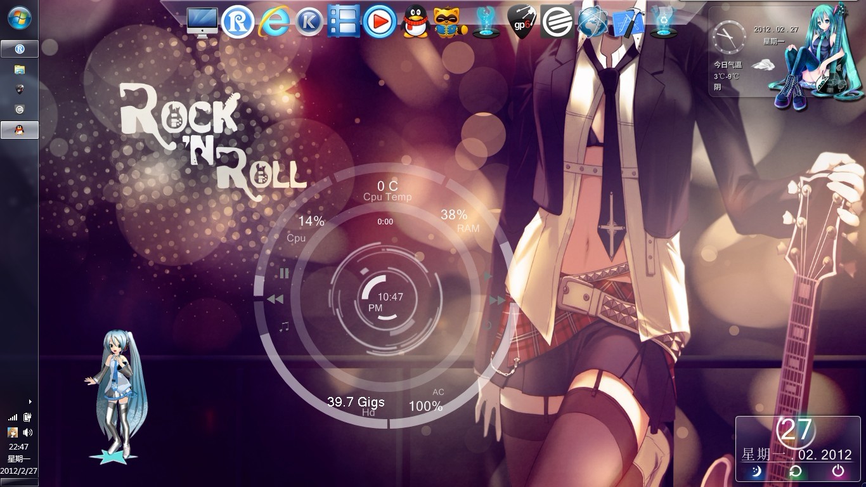Skip to previous track on widget
866x487 pixels.
click(275, 299)
